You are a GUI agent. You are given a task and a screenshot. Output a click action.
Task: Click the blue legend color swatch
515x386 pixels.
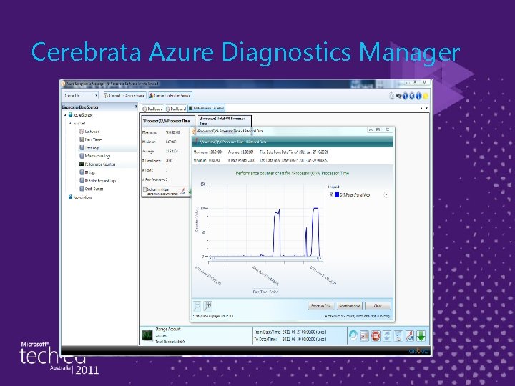pyautogui.click(x=337, y=194)
